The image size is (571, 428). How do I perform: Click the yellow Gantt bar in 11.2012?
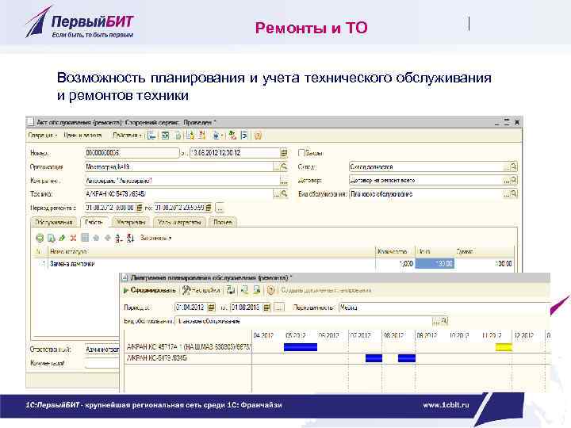coord(504,347)
